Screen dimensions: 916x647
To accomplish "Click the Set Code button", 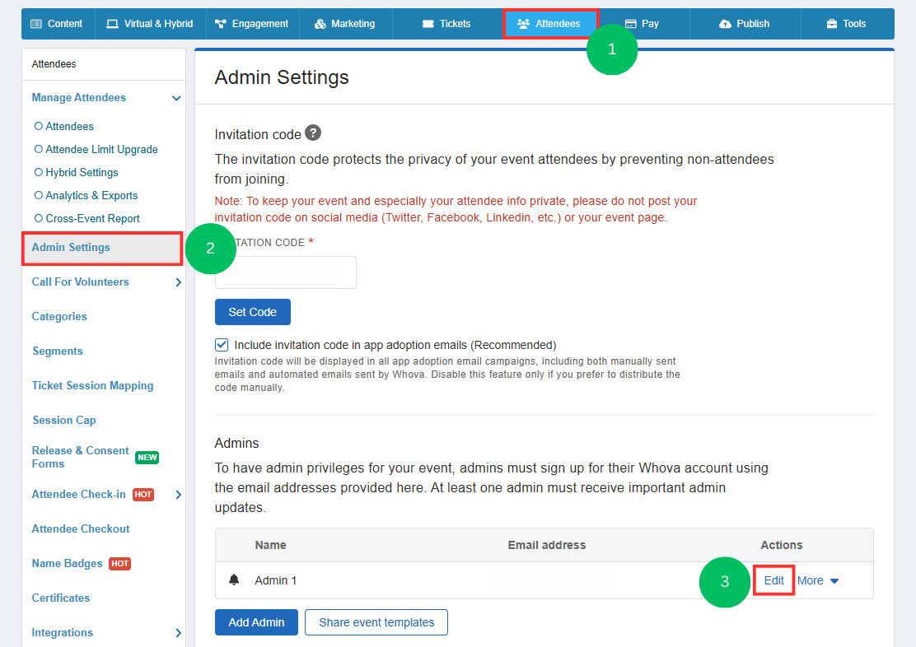I will click(252, 312).
